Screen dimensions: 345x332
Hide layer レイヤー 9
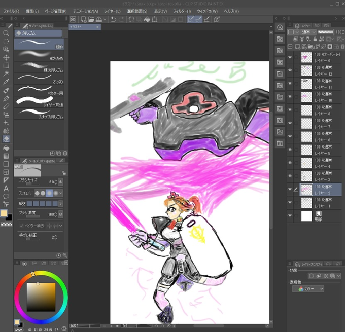pos(290,57)
